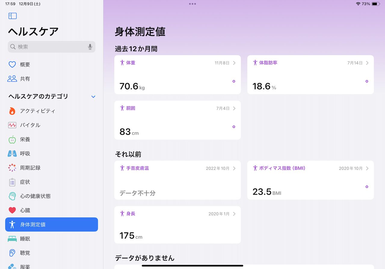Open 周期記録 cycle icon
385x269 pixels.
(x=12, y=168)
